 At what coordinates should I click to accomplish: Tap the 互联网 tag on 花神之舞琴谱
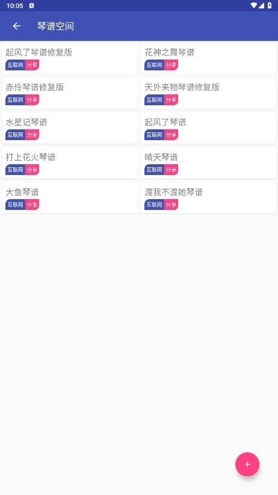click(x=155, y=65)
